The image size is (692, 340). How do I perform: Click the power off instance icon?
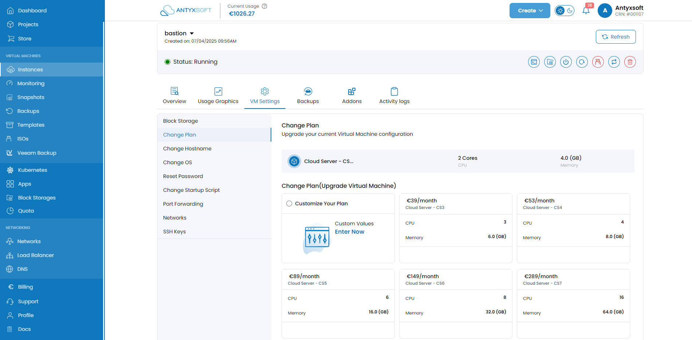pos(566,62)
